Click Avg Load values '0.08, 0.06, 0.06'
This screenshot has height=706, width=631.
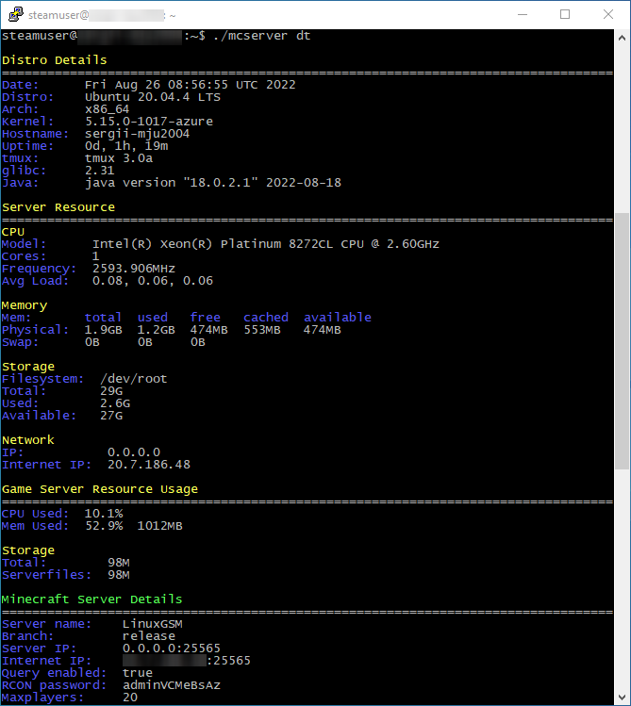(x=153, y=281)
